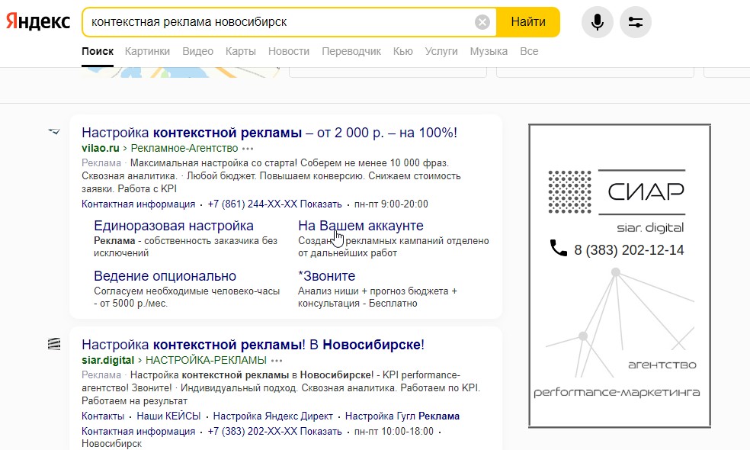The image size is (750, 450).
Task: Go to the Переводчик tab
Action: coord(351,51)
